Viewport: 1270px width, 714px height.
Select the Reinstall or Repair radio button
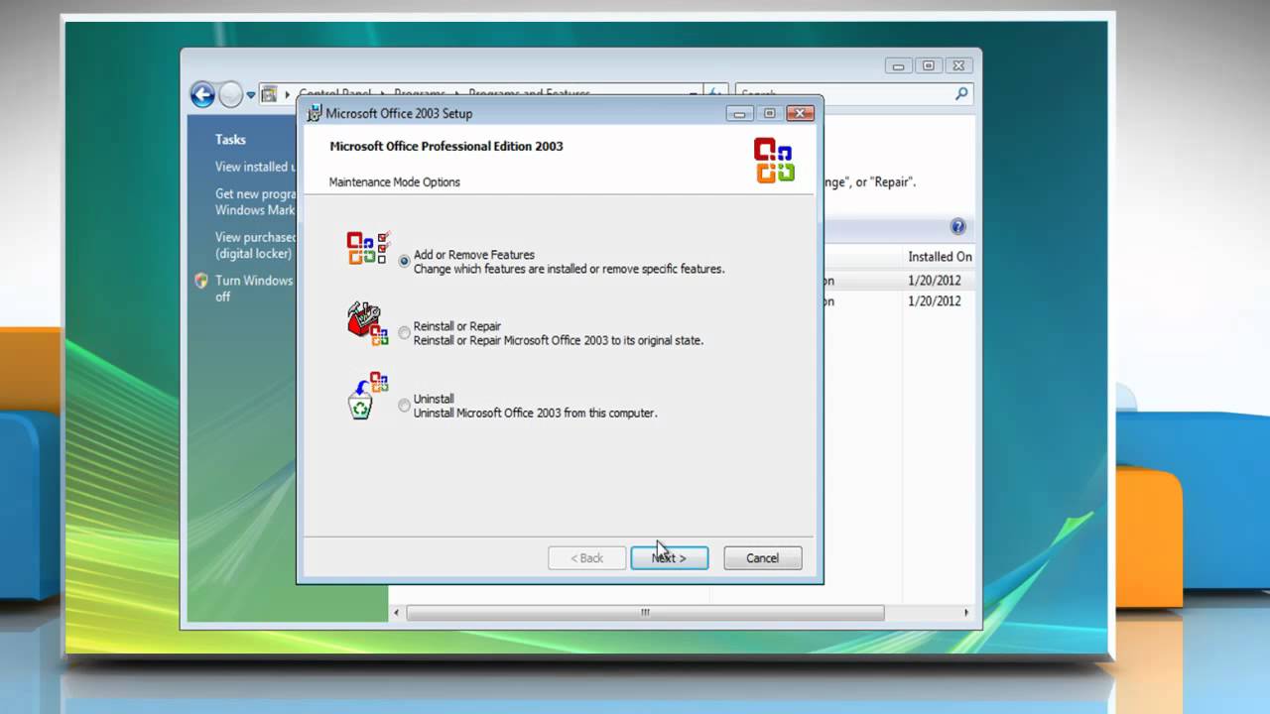coord(404,333)
